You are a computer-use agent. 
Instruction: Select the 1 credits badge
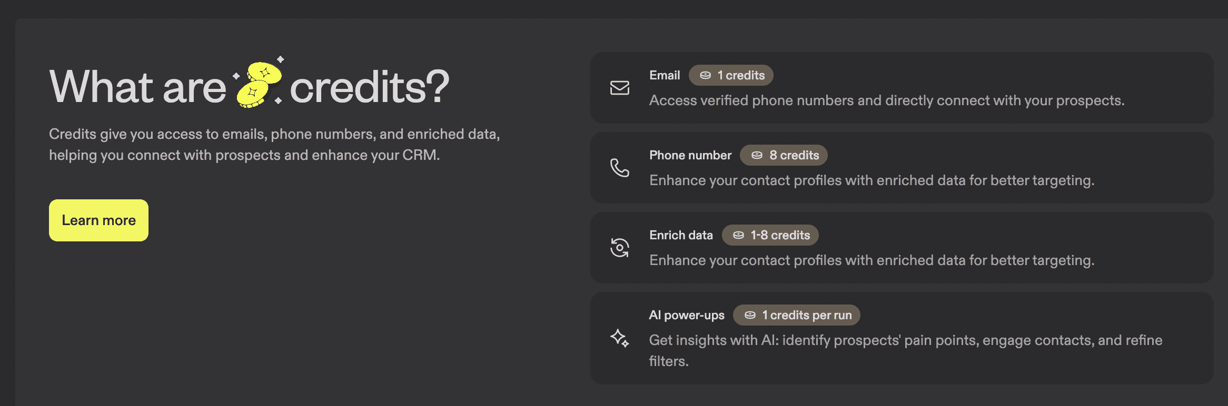click(731, 75)
